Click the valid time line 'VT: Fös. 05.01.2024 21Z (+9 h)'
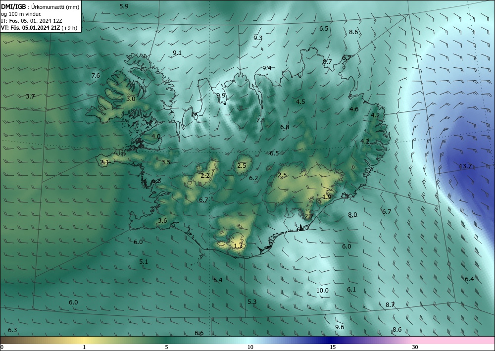 point(39,27)
